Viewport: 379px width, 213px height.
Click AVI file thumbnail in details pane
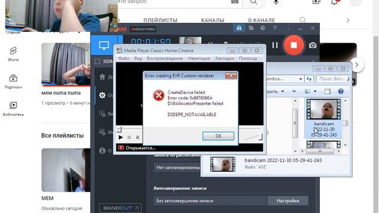point(223,164)
